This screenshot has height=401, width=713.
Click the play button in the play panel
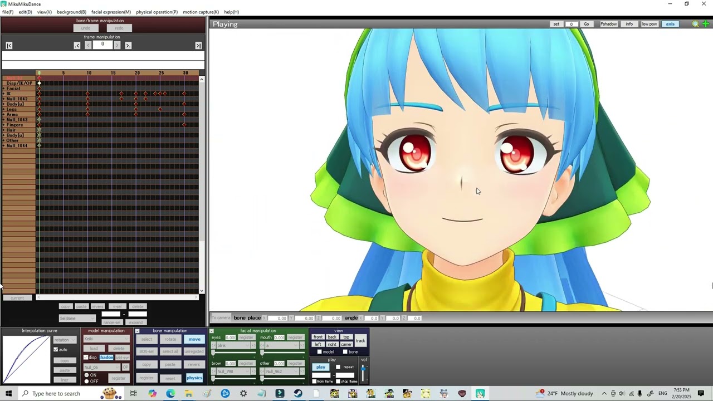pos(321,367)
